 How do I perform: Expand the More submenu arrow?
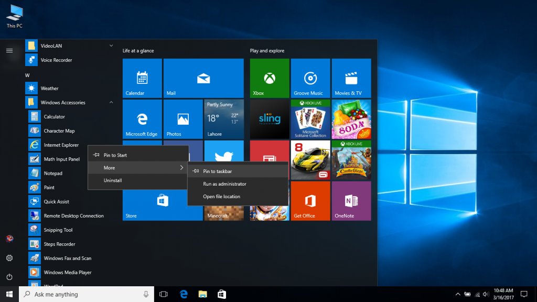click(x=181, y=168)
